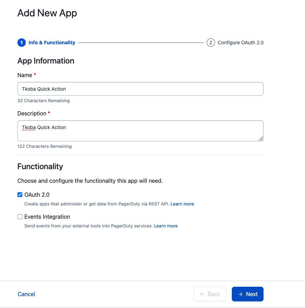Click the Cancel link
The height and width of the screenshot is (308, 305).
tap(26, 294)
